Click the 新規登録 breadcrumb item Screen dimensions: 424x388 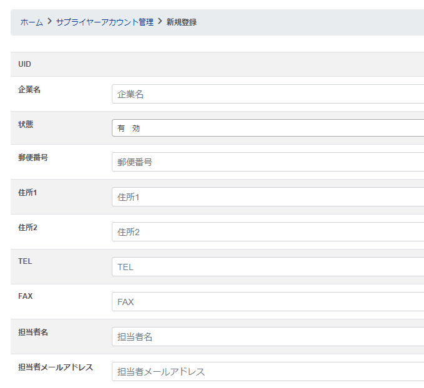click(182, 22)
